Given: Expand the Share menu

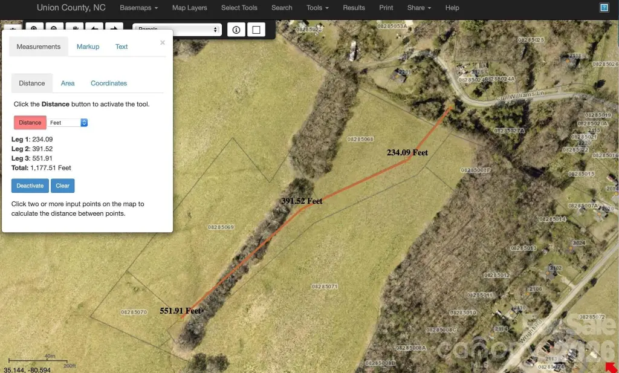Looking at the screenshot, I should tap(419, 8).
